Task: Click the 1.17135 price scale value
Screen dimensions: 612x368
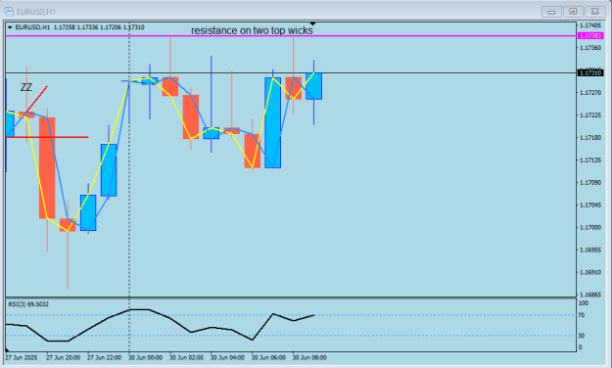Action: tap(590, 160)
